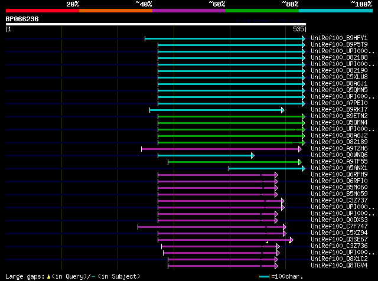
Task: Select the UniRef100_A9TF55 label
Action: point(339,162)
